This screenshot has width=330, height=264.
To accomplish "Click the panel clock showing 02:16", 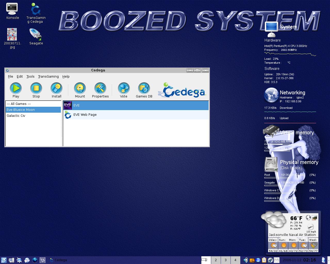I will [x=310, y=260].
